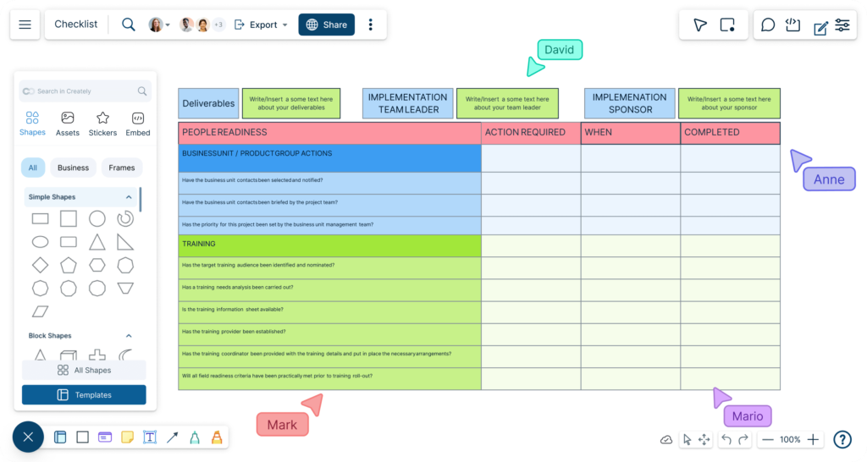Pick the ellipse shape in Simple Shapes

[40, 242]
